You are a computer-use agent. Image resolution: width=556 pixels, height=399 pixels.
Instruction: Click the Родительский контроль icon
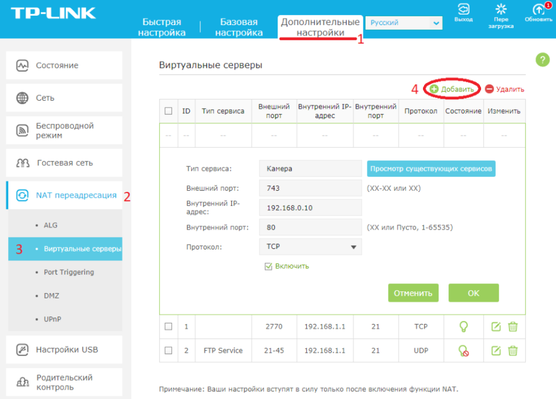[23, 382]
